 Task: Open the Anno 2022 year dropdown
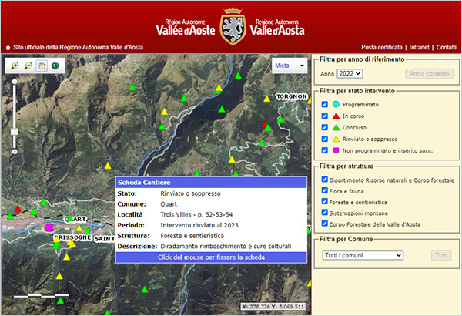[350, 74]
